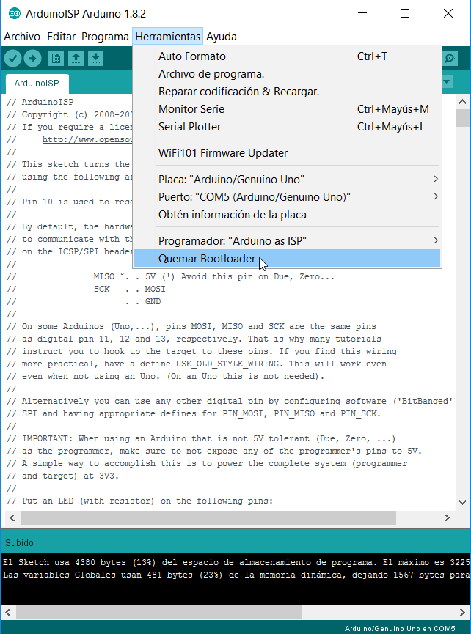Close the Arduino IDE window
Viewport: 471px width, 634px height.
pos(448,13)
